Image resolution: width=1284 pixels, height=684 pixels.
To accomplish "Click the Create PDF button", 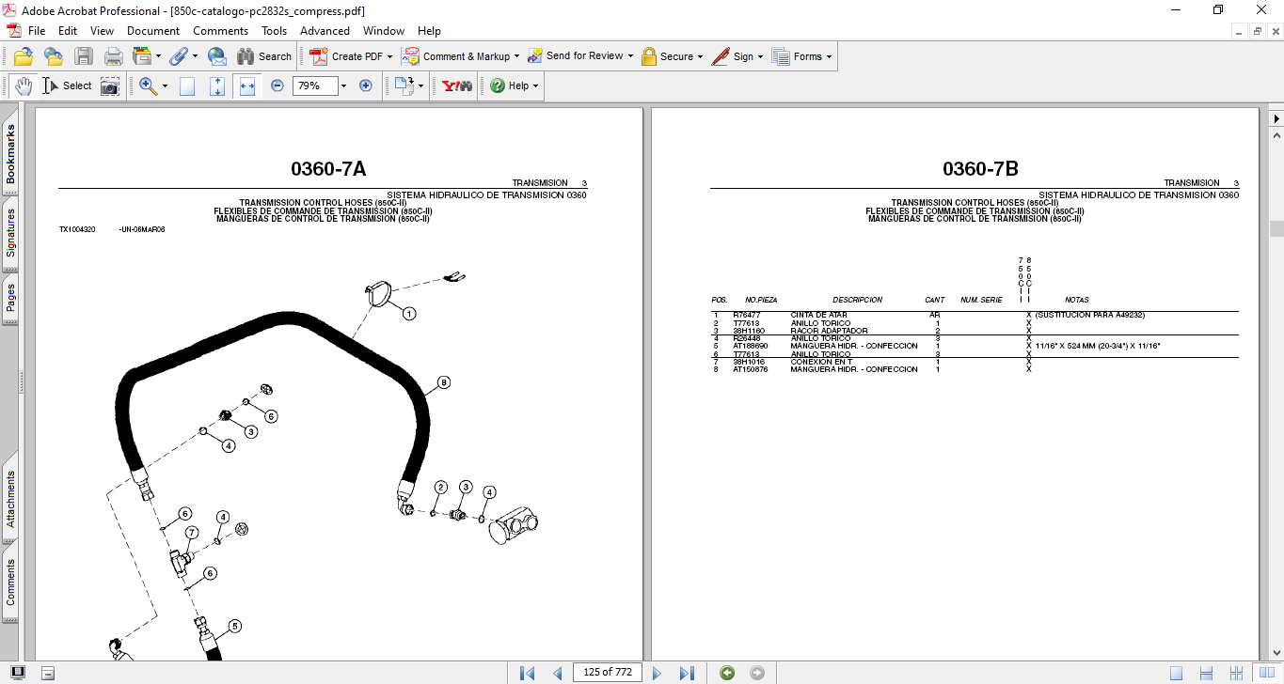I will coord(350,56).
